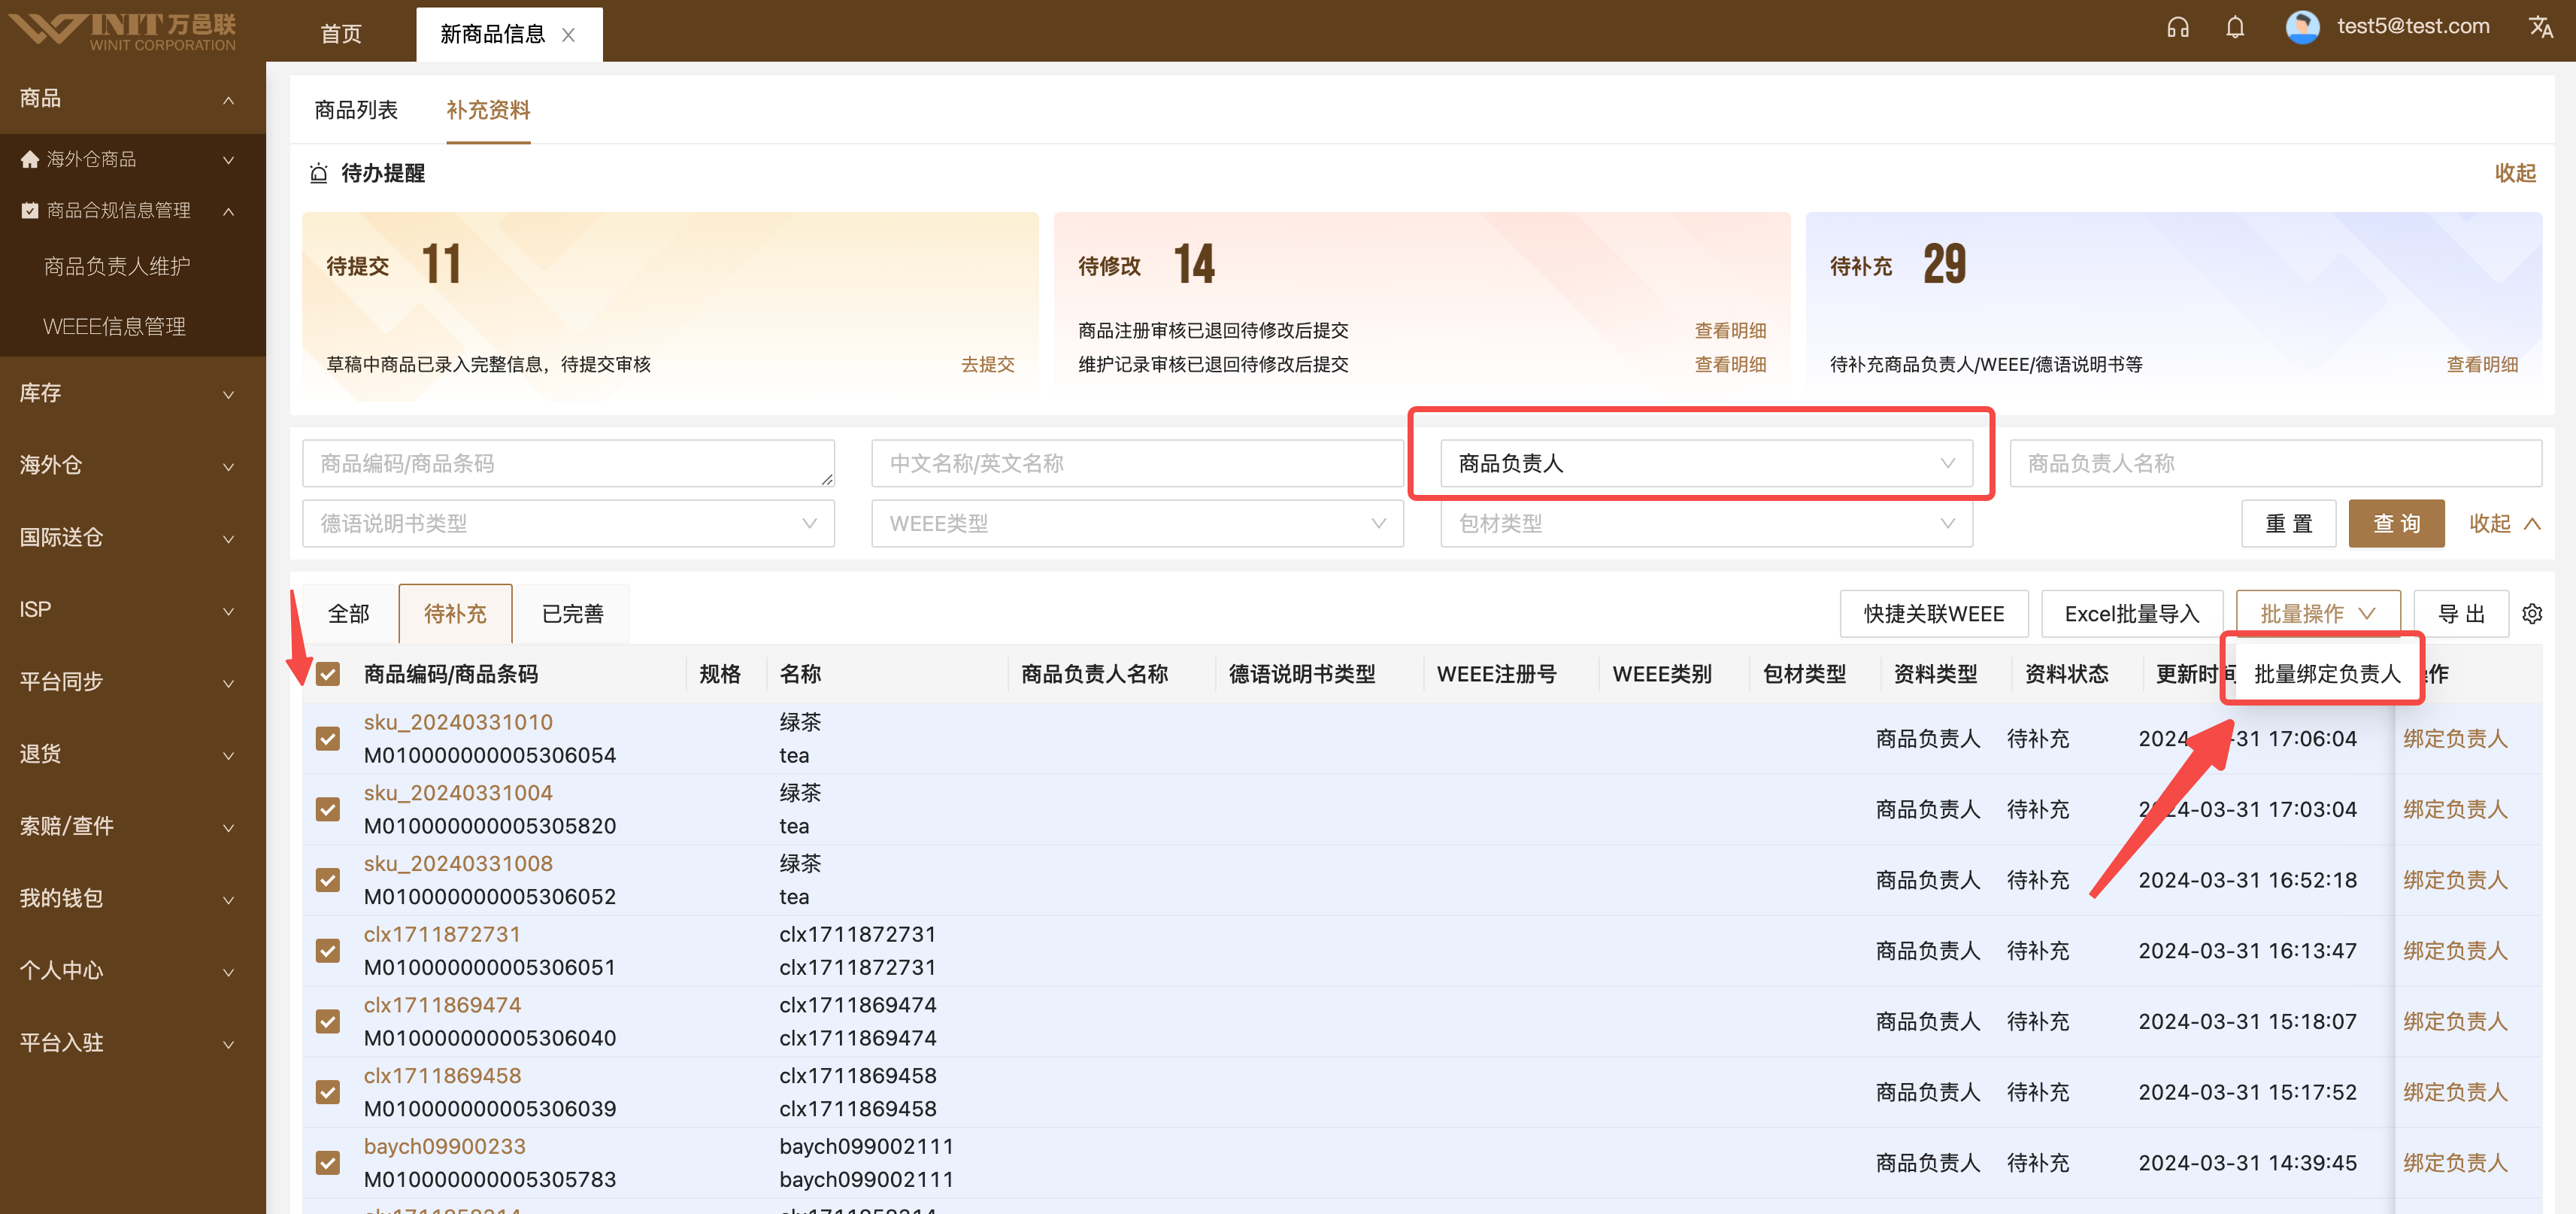Screen dimensions: 2576x1214
Task: Uncheck the sku_20240331010 row checkbox
Action: coord(328,738)
